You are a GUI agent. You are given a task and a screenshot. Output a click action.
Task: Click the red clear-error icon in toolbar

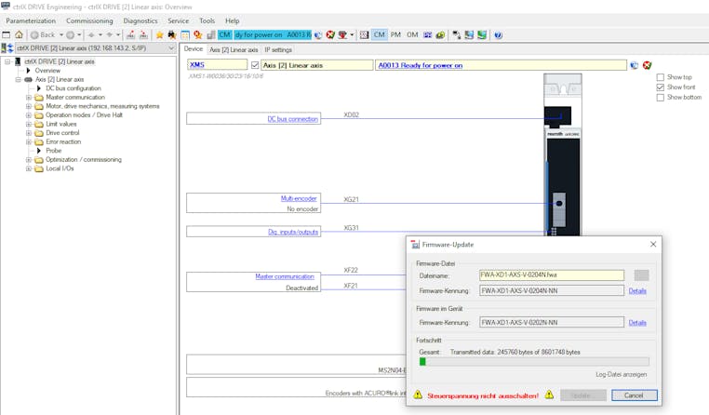[330, 34]
